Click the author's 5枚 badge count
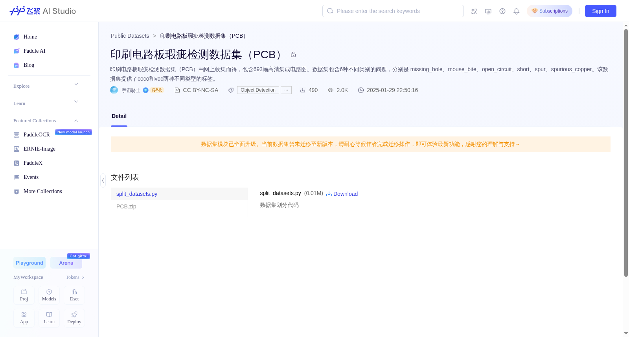629x337 pixels. tap(157, 90)
